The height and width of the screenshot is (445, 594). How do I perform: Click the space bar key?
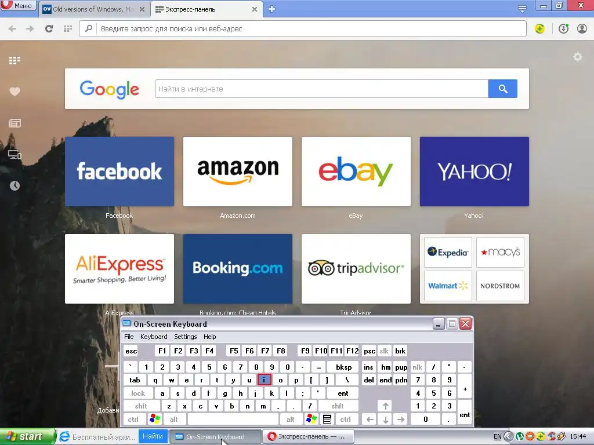click(233, 420)
